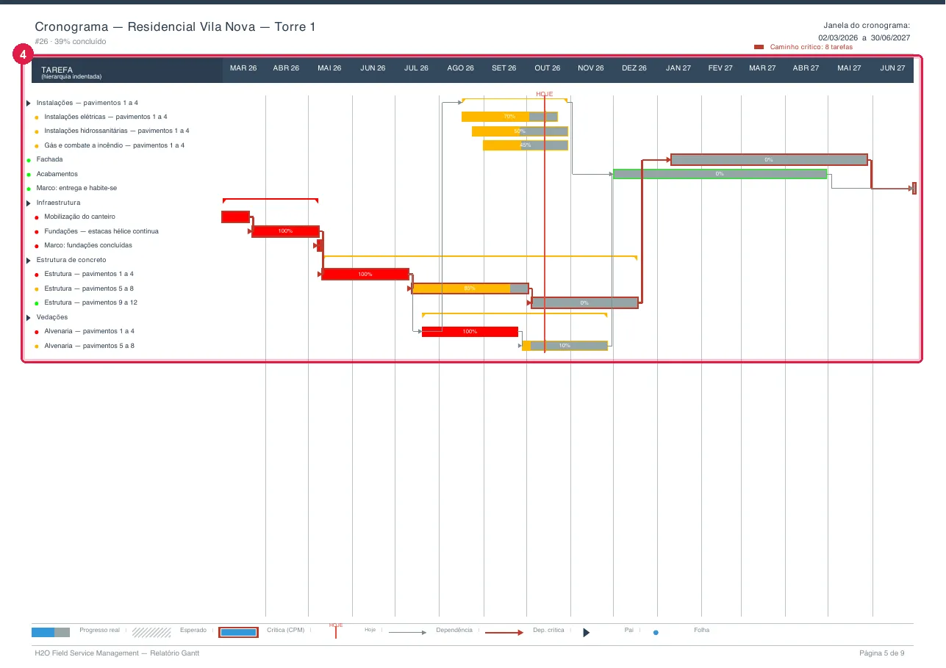
Task: Click the green status dot next to Fachada
Action: [29, 160]
